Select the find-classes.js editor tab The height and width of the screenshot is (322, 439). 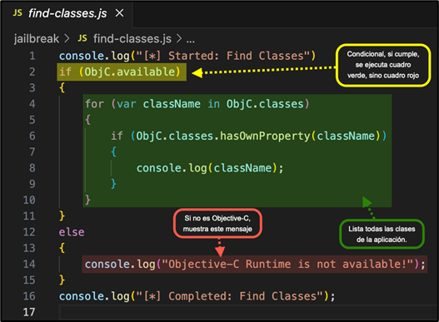(x=67, y=13)
